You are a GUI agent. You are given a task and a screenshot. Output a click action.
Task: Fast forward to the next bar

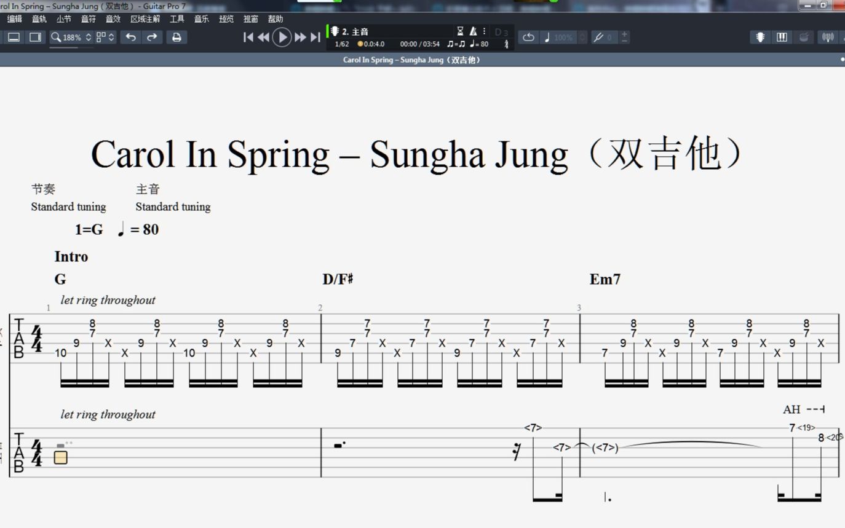point(300,37)
